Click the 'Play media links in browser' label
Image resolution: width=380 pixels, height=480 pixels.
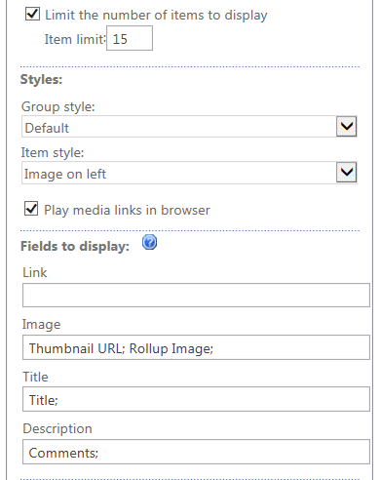click(127, 210)
